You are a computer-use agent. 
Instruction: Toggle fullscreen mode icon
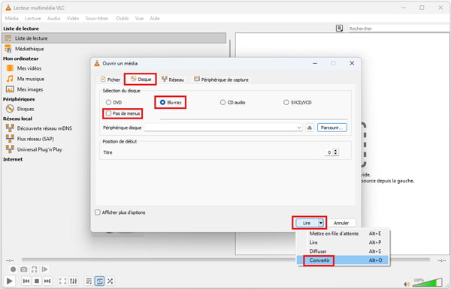click(x=62, y=281)
